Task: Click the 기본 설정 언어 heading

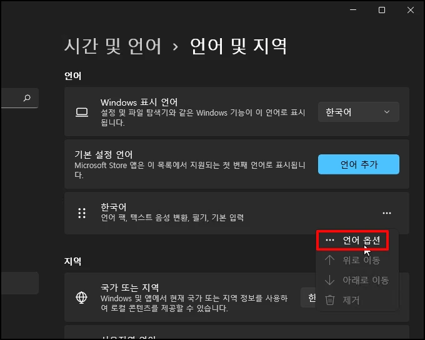Action: [x=104, y=155]
